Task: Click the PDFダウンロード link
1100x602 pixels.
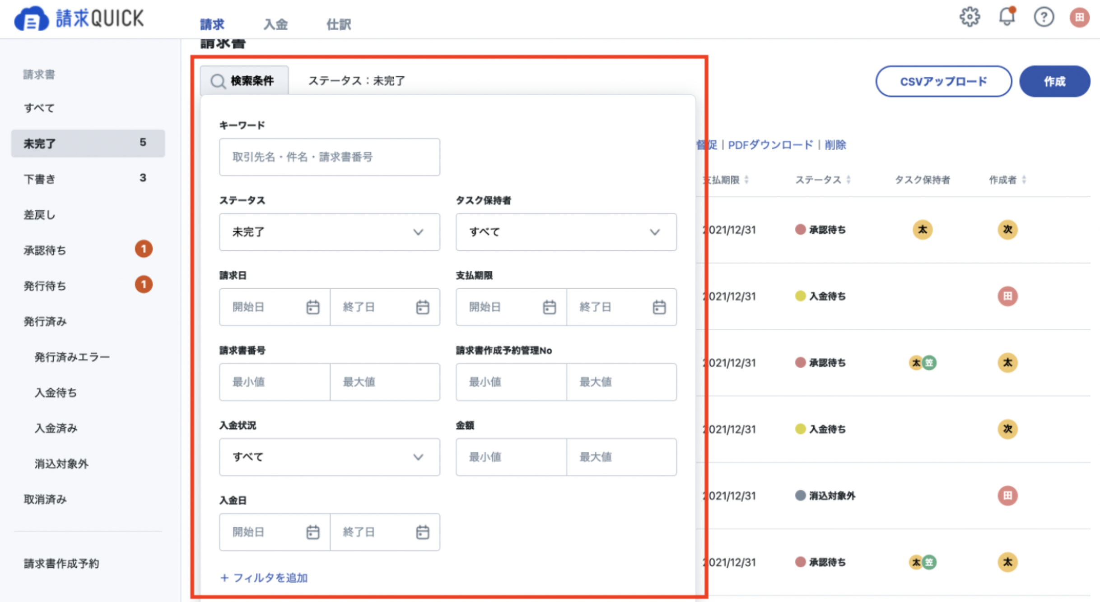Action: [x=770, y=145]
